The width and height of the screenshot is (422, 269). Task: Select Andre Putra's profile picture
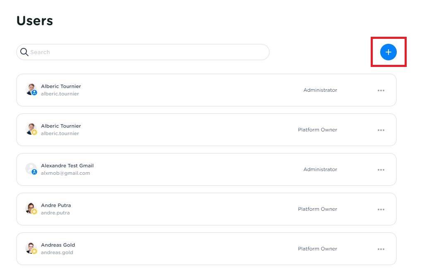(x=31, y=208)
